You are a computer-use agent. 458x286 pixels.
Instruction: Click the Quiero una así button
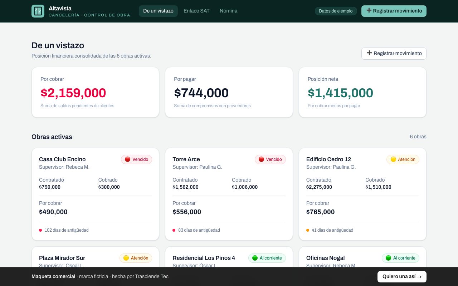coord(402,277)
